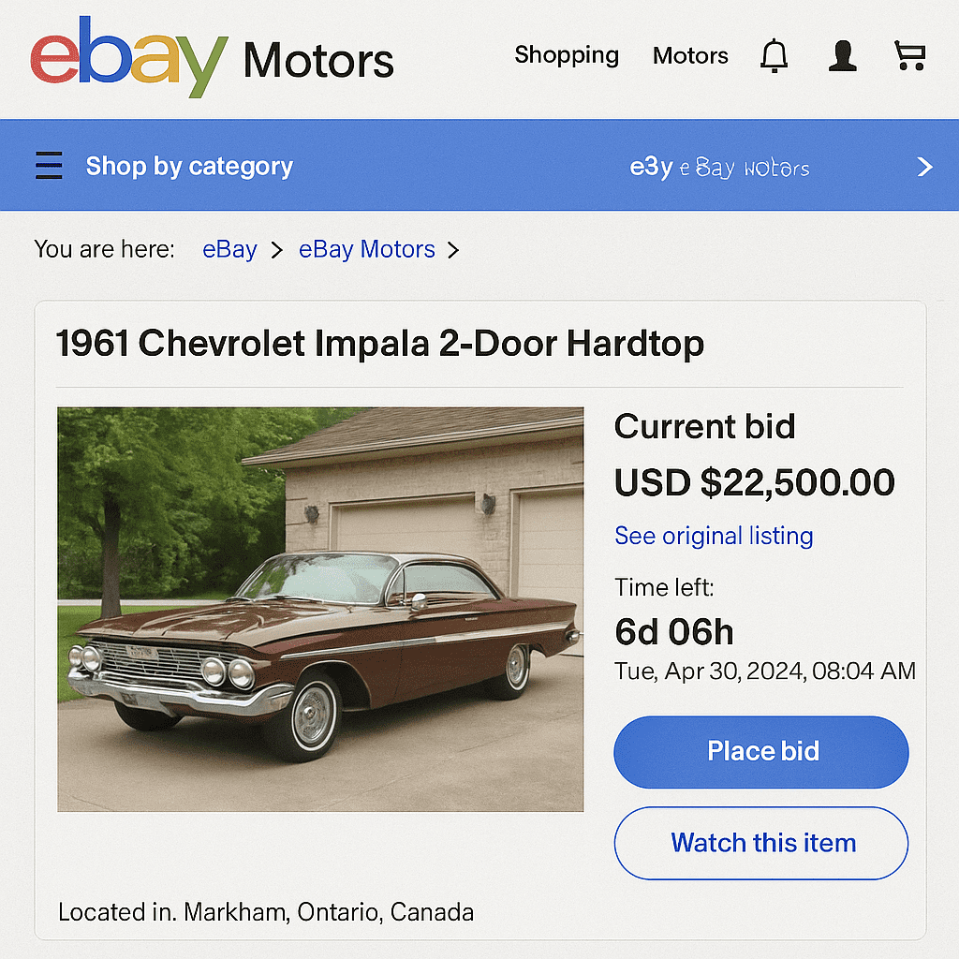
Task: View the Chevrolet Impala photo
Action: (x=320, y=608)
